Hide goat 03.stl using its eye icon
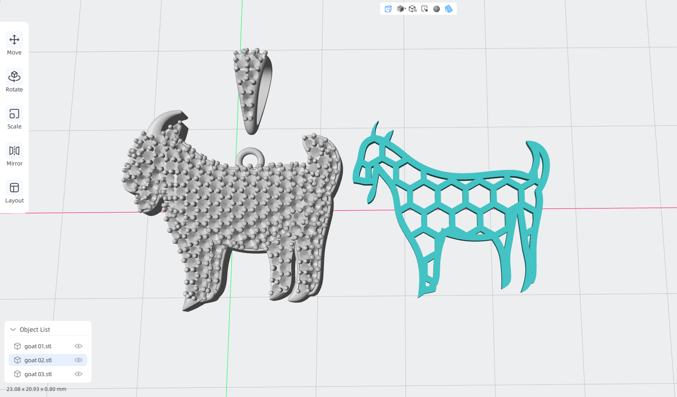Image resolution: width=677 pixels, height=397 pixels. click(78, 374)
